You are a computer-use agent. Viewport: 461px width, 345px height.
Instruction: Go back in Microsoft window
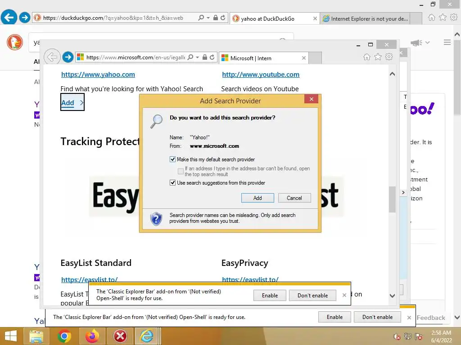point(52,57)
